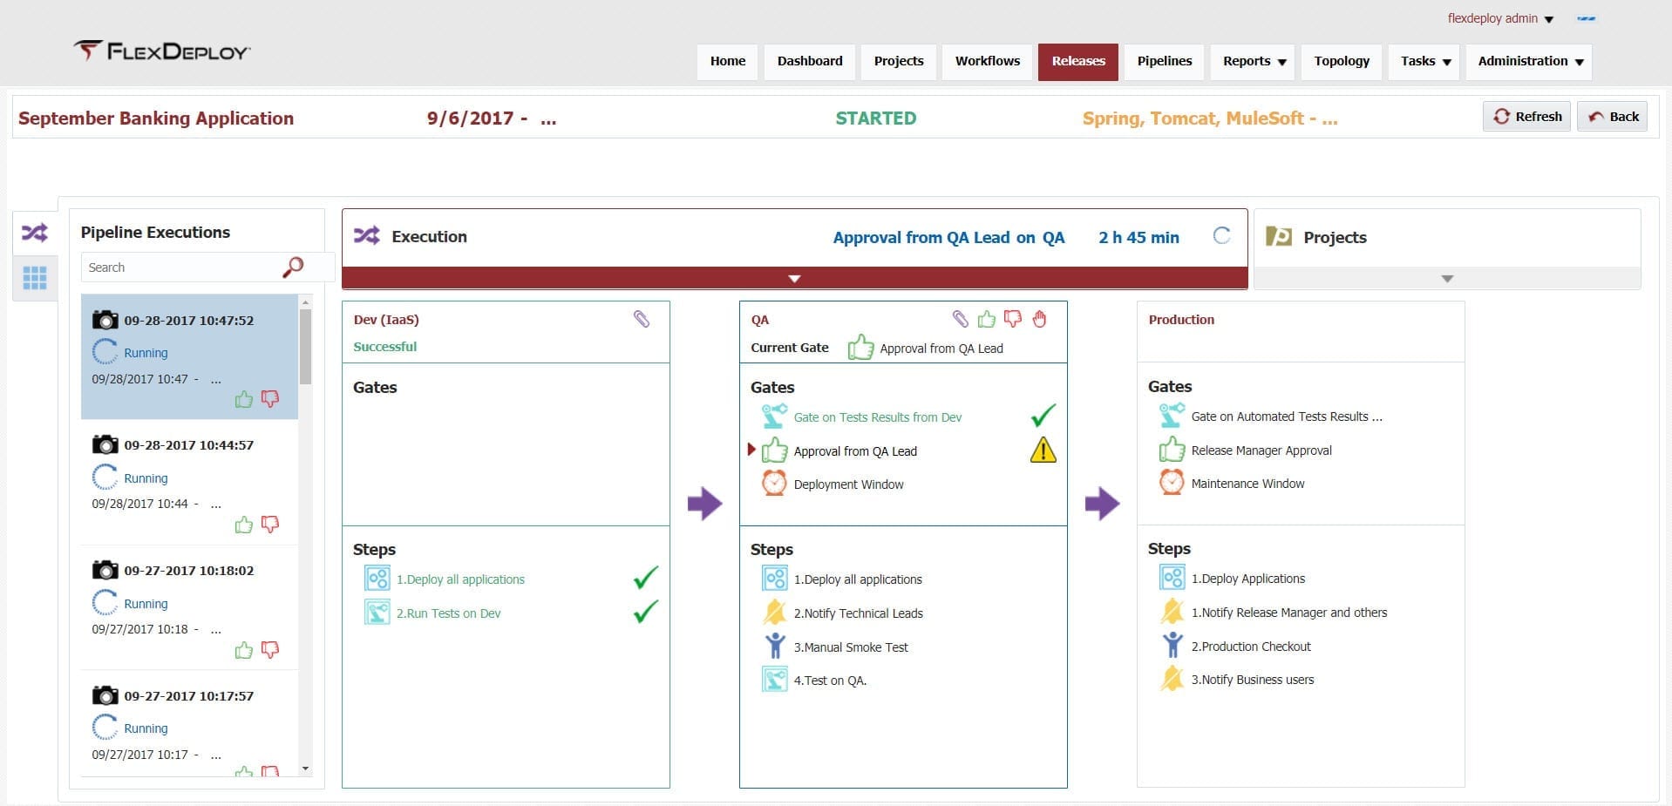Click the Projects panel folder icon
Screen dimensions: 1672x806
point(1279,236)
